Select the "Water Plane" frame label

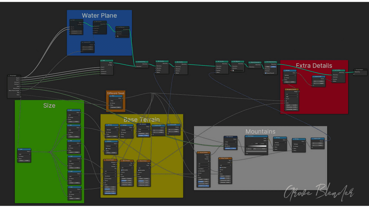(x=99, y=16)
